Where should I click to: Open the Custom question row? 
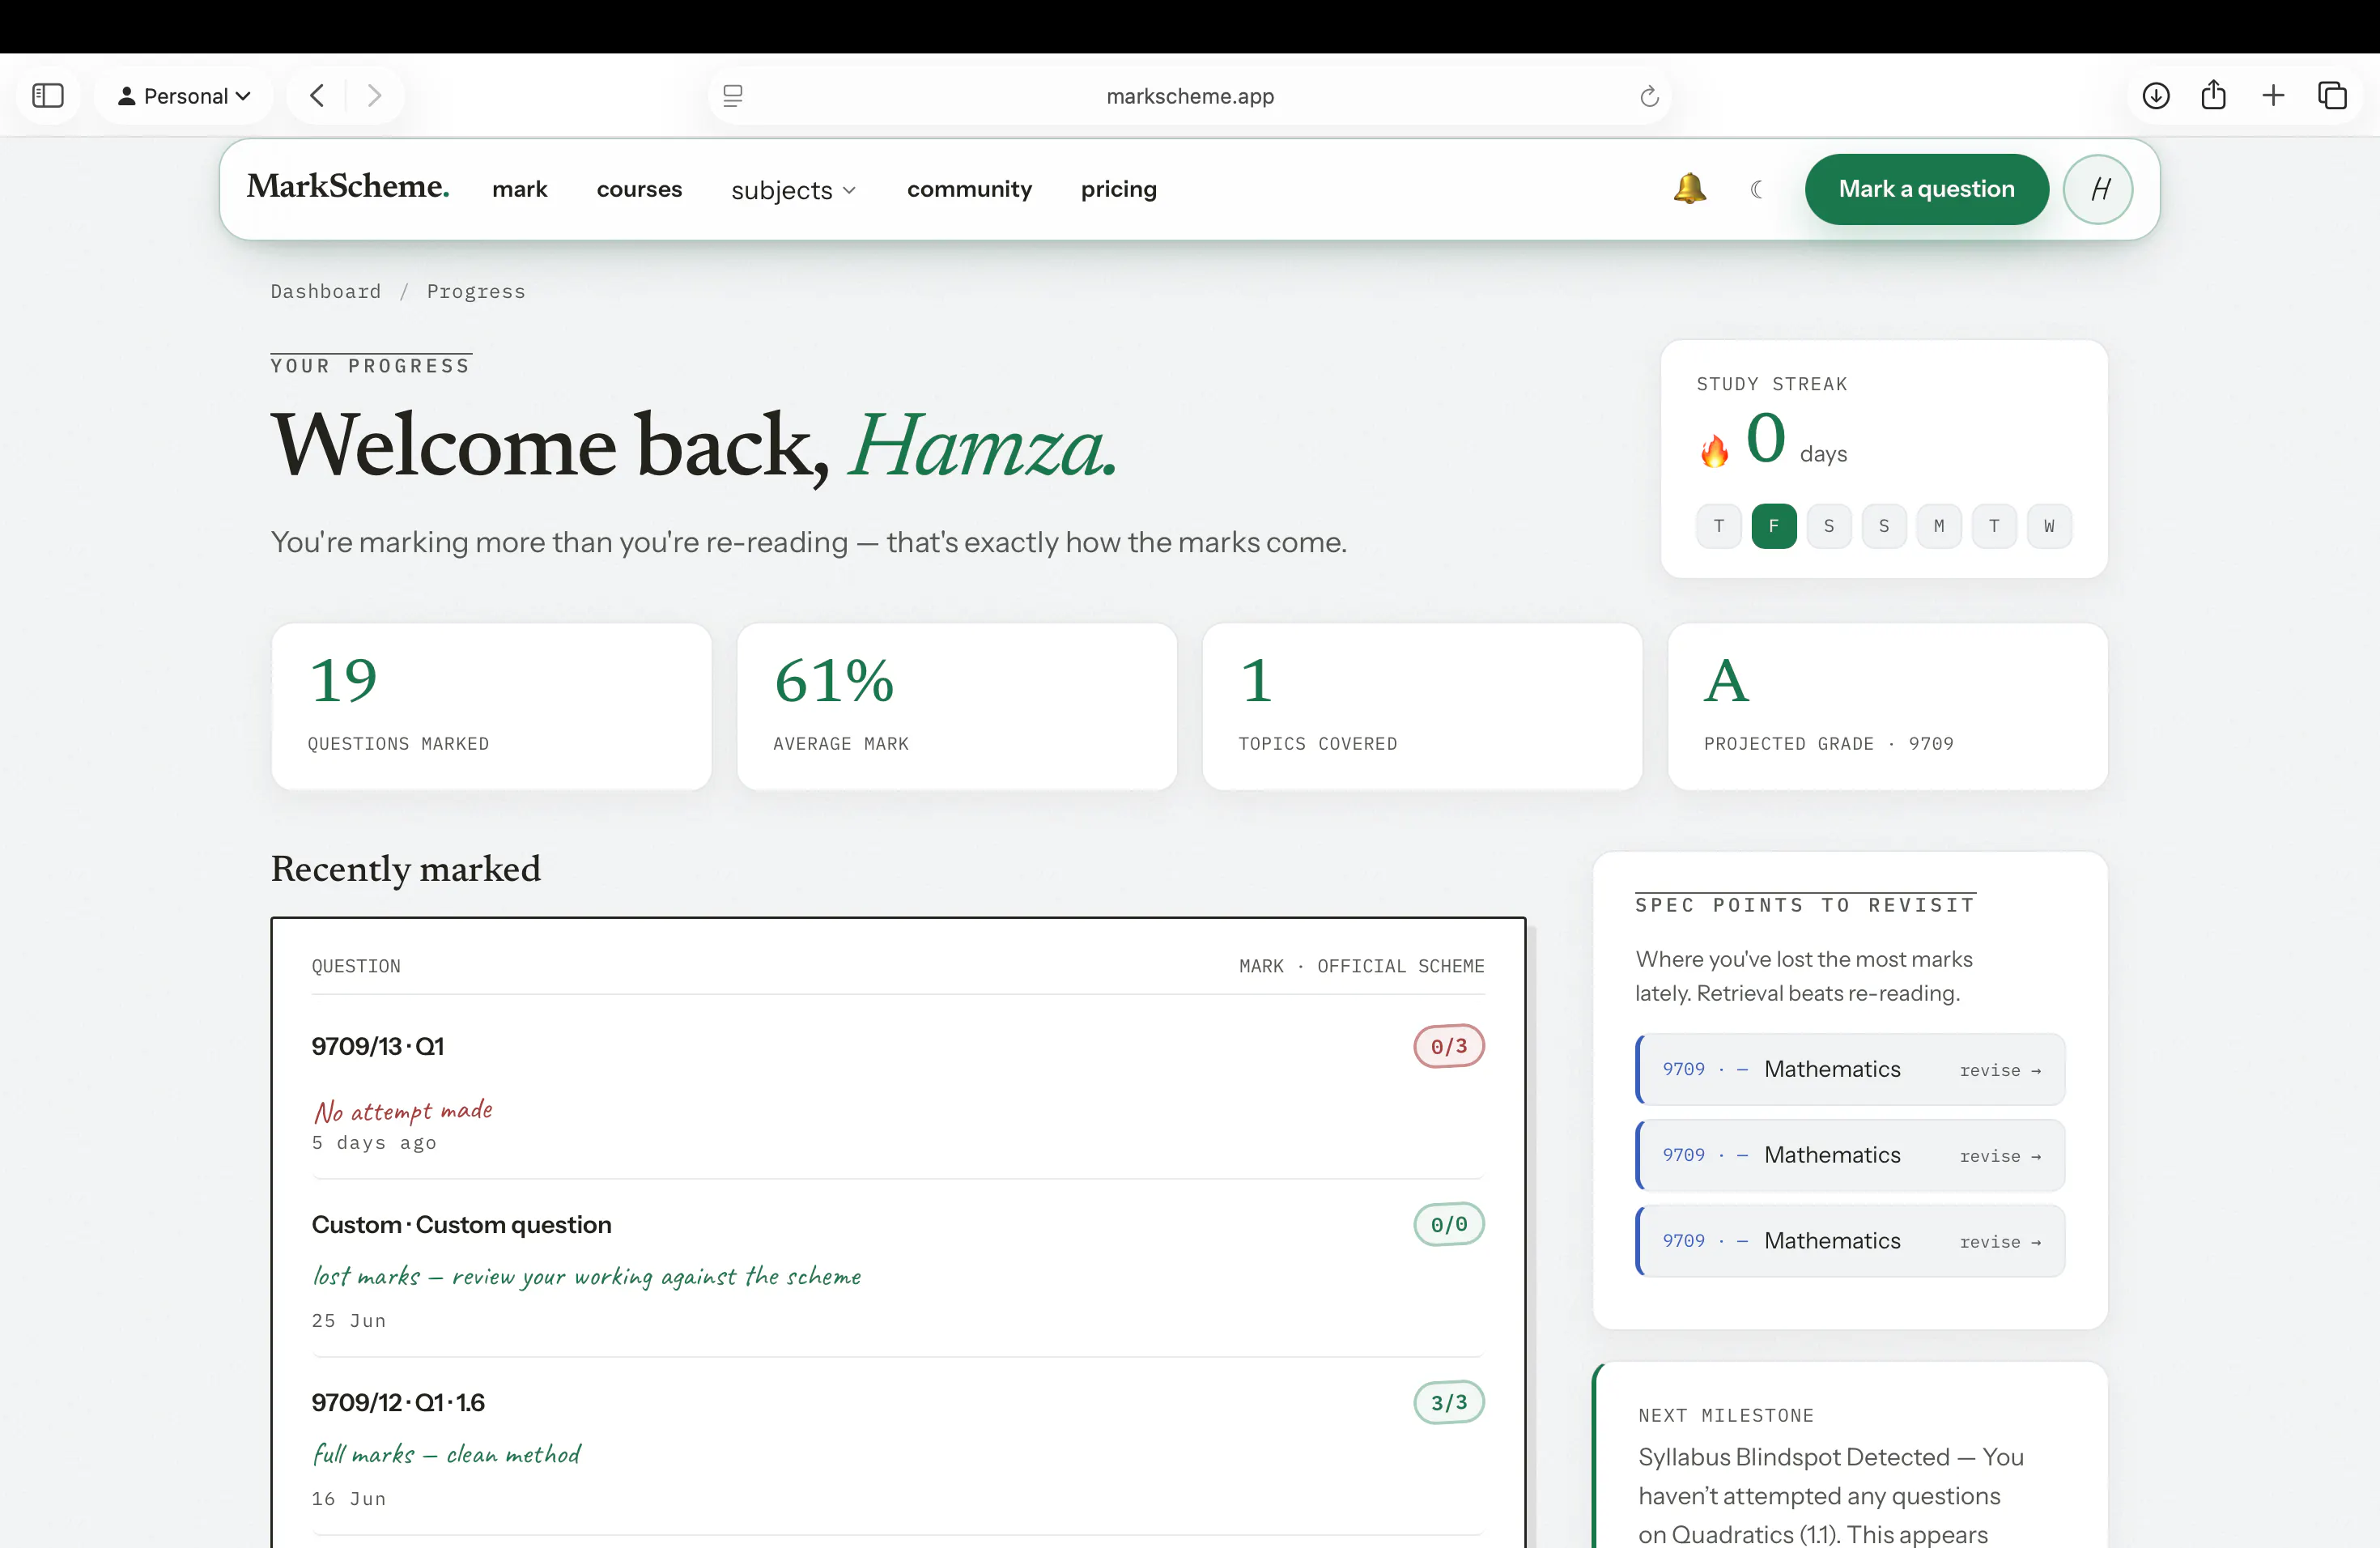[x=898, y=1268]
